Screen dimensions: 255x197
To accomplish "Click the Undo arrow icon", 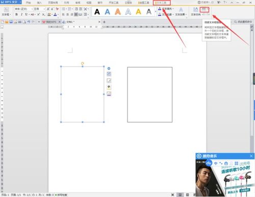I will pyautogui.click(x=29, y=22).
